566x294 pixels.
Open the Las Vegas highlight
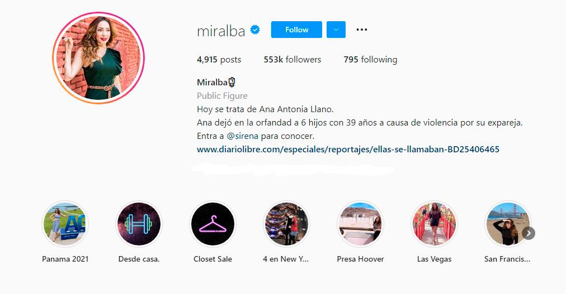434,224
